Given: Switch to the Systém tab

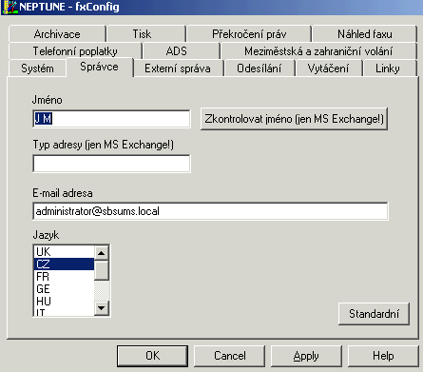Looking at the screenshot, I should pyautogui.click(x=37, y=69).
